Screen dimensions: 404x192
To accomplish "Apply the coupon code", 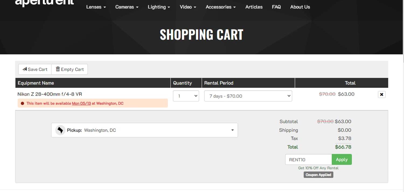I will [x=342, y=159].
